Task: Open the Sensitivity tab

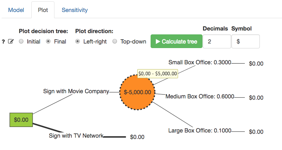Action: [x=75, y=10]
